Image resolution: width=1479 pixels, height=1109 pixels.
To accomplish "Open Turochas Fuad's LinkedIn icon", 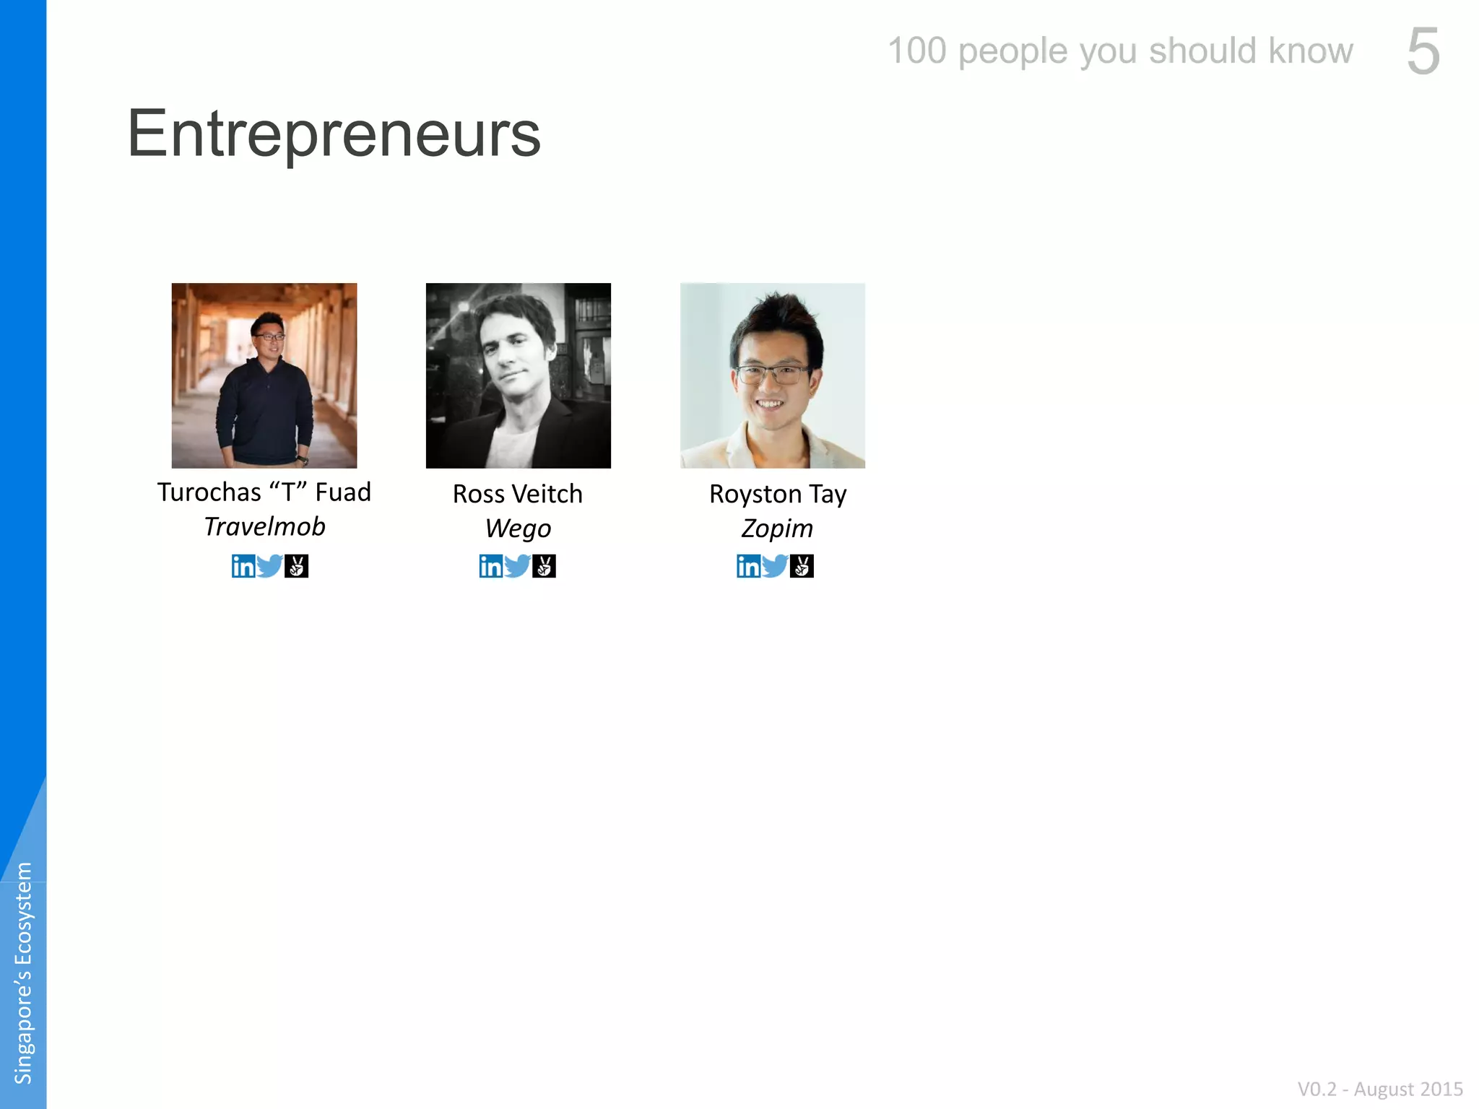I will pyautogui.click(x=243, y=566).
